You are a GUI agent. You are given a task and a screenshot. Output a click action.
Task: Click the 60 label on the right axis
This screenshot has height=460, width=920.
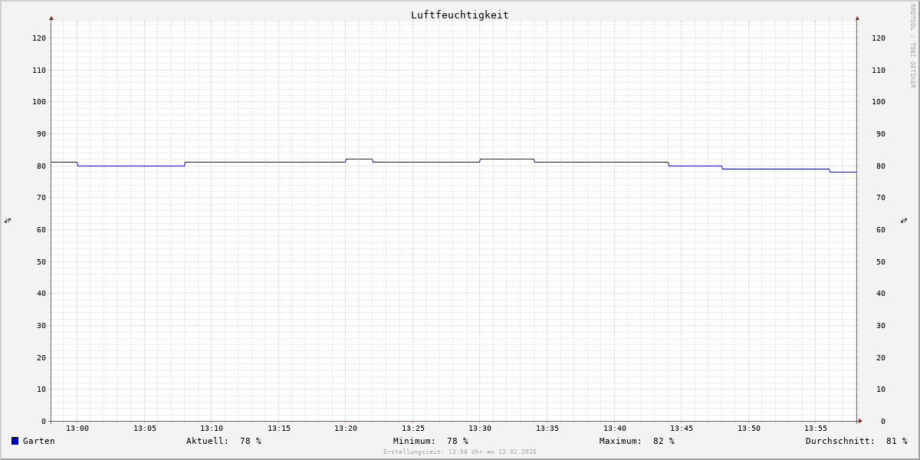pyautogui.click(x=881, y=229)
